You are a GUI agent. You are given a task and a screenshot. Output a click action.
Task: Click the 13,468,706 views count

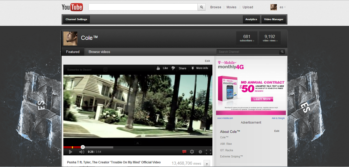click(x=186, y=163)
